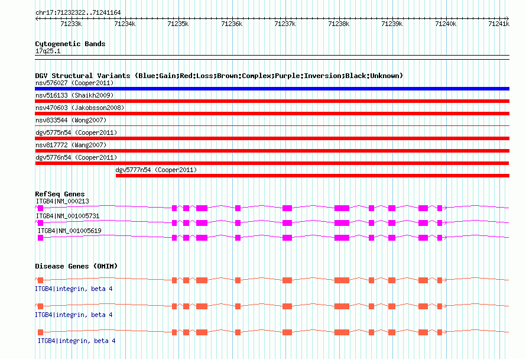Click the 71240k ruler tick label
526x359 pixels.
click(446, 24)
